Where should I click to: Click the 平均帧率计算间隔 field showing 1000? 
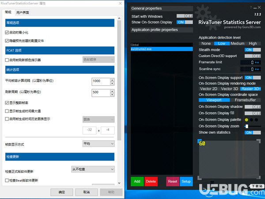pos(101,82)
